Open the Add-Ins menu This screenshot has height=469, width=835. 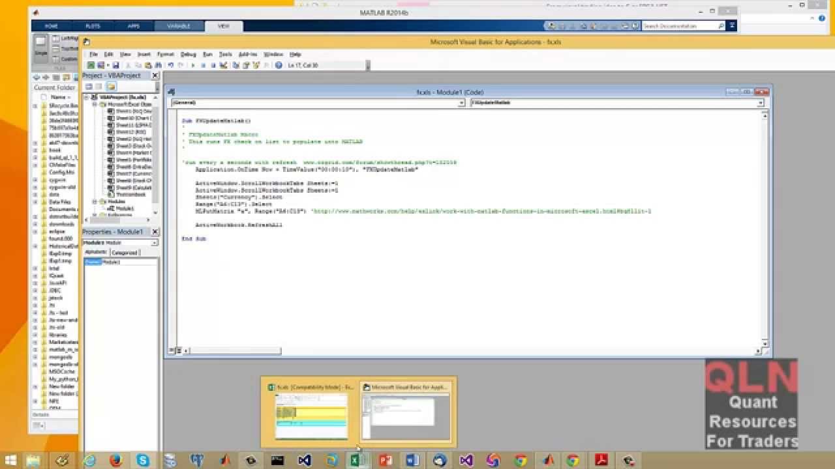[248, 54]
